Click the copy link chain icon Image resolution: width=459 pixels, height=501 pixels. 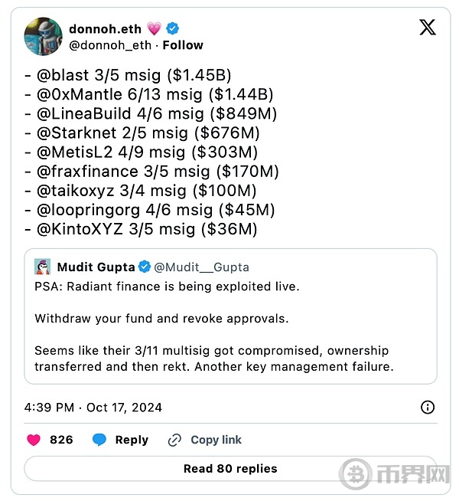(x=174, y=440)
